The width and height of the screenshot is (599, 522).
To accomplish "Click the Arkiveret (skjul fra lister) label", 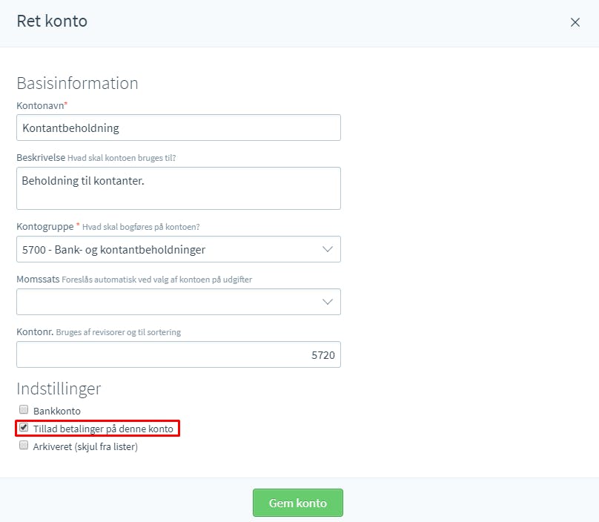I will tap(85, 446).
